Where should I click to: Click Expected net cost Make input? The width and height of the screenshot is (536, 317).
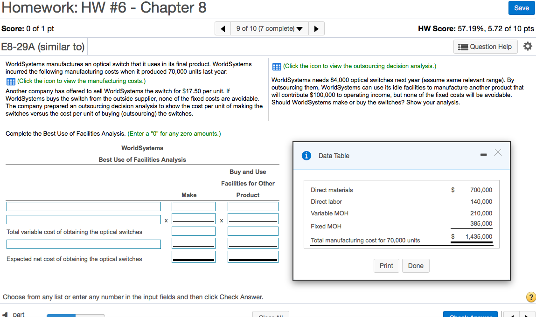pos(194,257)
